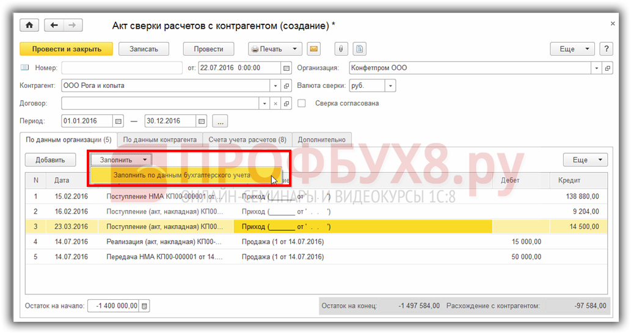Click the back arrow navigation button
This screenshot has height=334, width=631.
[x=54, y=25]
